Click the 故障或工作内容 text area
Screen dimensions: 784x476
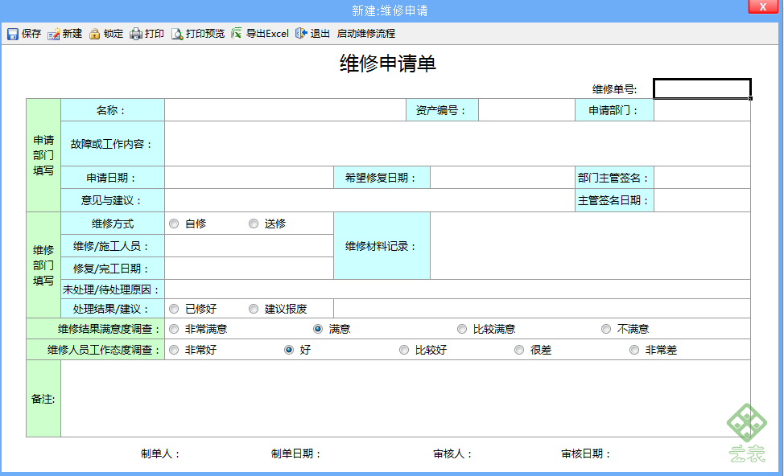(x=457, y=144)
